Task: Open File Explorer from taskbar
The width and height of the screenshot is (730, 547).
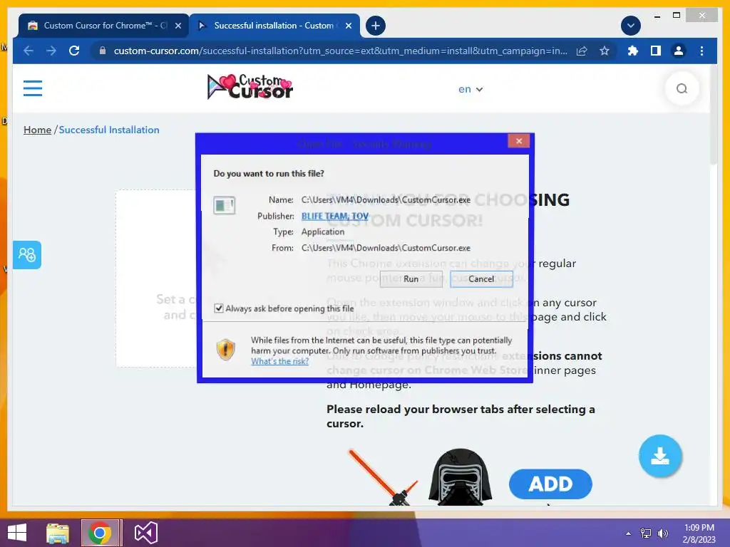Action: point(58,533)
